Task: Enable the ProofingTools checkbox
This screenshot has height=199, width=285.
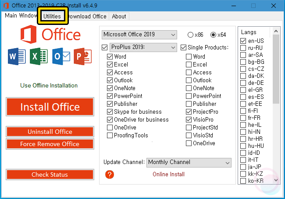Action: click(x=110, y=136)
